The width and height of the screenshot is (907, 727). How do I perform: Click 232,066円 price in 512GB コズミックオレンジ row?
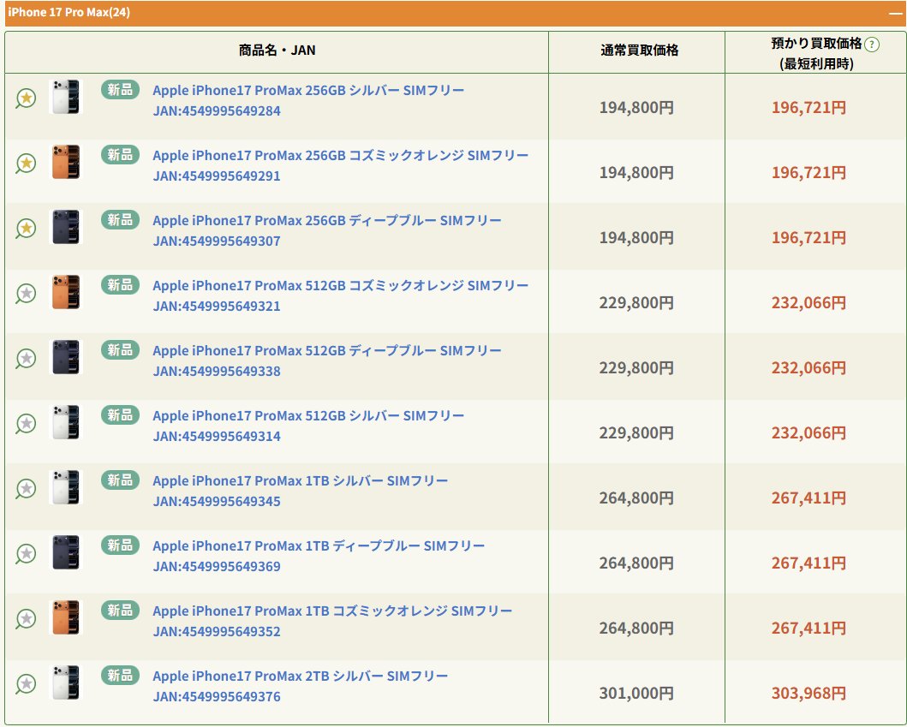coord(809,303)
